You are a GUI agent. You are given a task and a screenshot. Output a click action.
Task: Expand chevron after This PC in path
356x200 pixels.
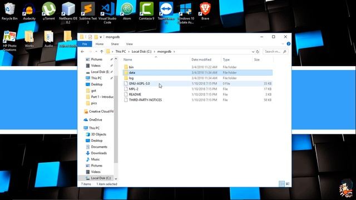(128, 52)
